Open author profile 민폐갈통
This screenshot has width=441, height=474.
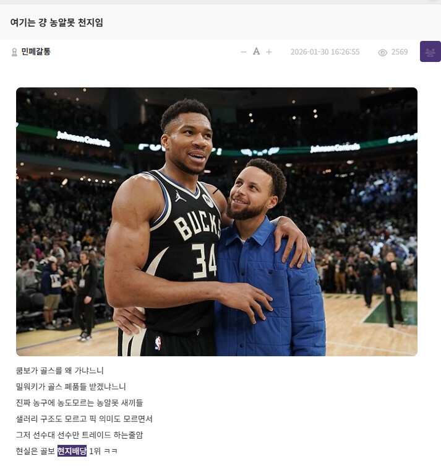click(x=36, y=51)
